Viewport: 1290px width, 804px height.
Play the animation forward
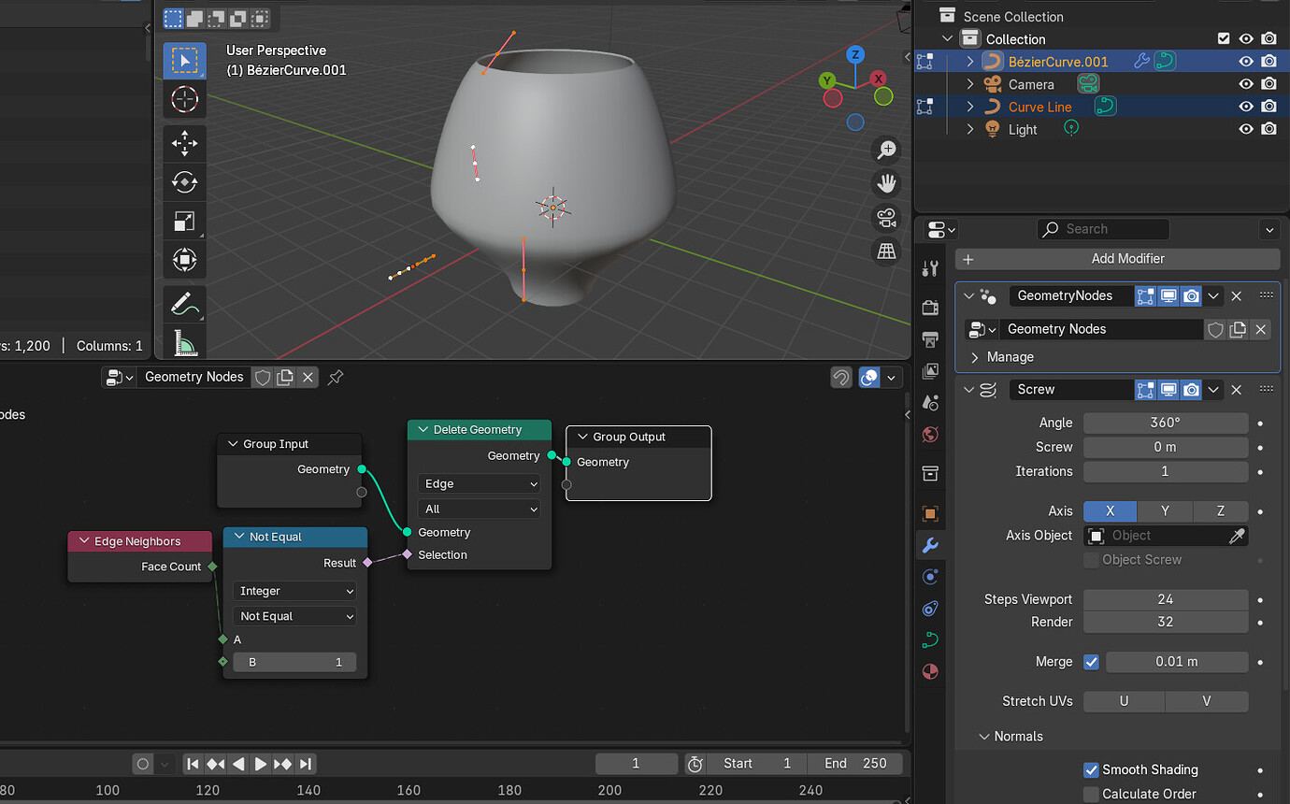click(261, 764)
